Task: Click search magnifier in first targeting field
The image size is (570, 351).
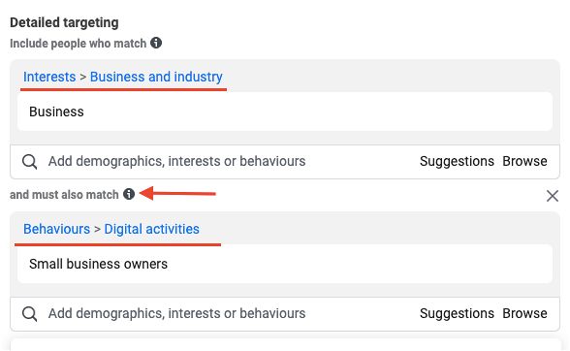Action: pyautogui.click(x=29, y=162)
